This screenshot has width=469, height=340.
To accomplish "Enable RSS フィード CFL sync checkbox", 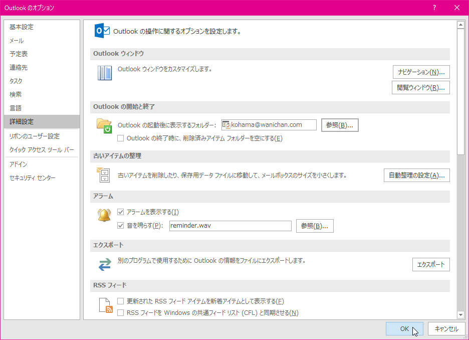I will 121,313.
